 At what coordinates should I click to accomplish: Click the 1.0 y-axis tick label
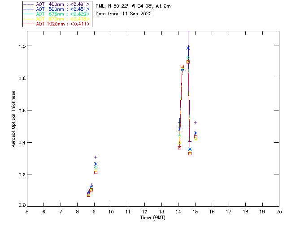tap(22, 46)
